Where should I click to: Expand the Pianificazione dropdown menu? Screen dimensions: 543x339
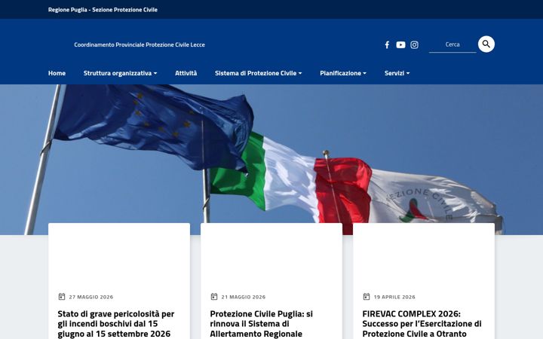click(343, 73)
